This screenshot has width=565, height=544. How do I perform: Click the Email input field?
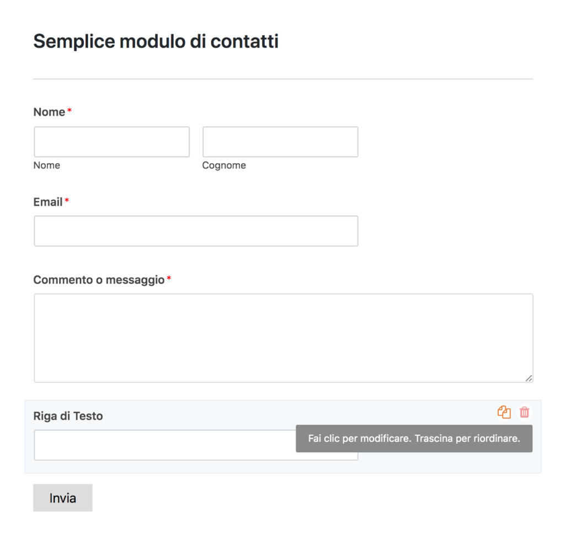pyautogui.click(x=196, y=231)
